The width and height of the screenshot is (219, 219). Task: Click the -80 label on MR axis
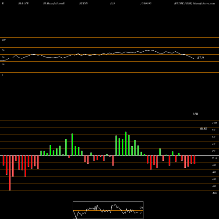point(214,186)
